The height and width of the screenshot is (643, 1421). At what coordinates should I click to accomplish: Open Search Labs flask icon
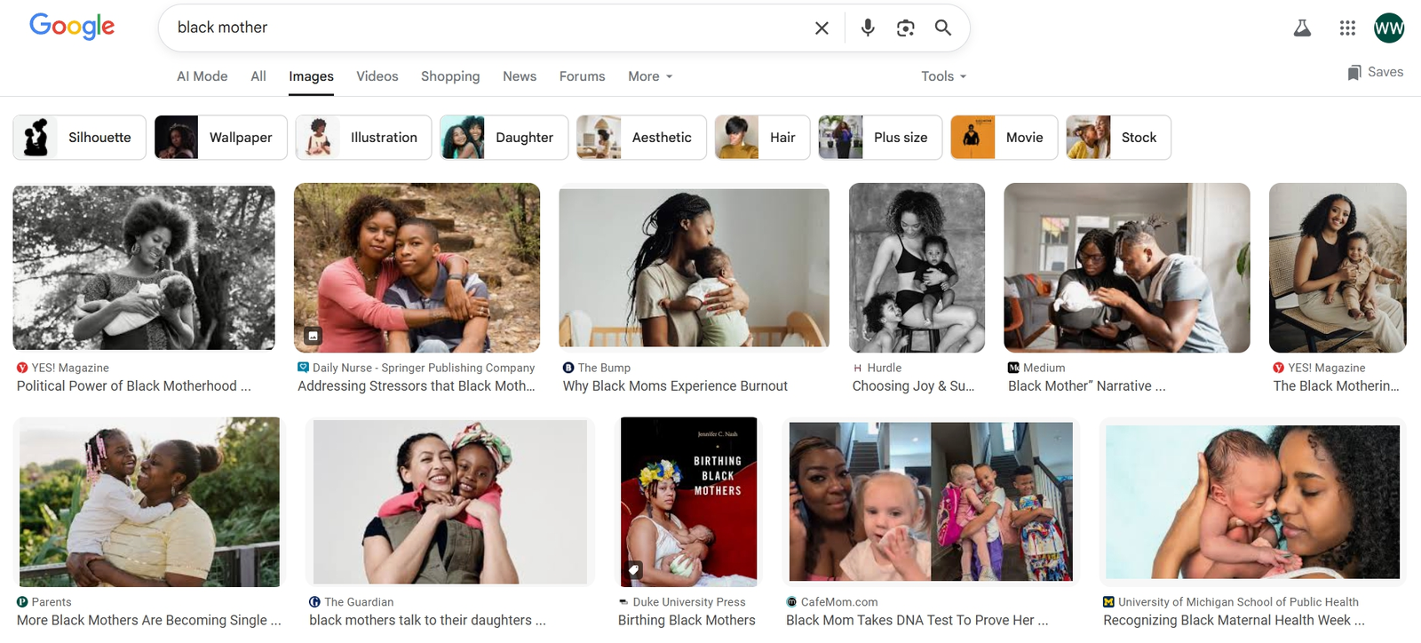pos(1302,28)
